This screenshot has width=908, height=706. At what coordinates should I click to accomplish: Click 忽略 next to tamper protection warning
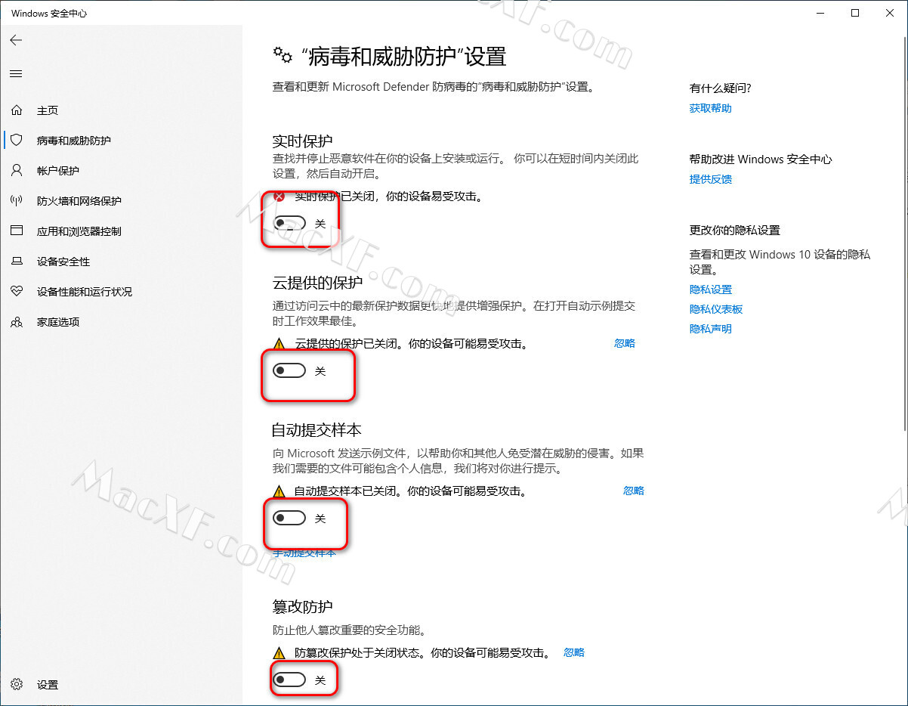(574, 652)
